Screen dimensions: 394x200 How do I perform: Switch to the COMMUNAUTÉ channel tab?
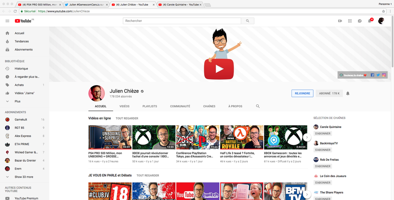point(180,106)
